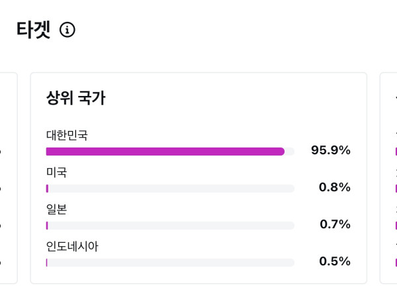The width and height of the screenshot is (397, 301).
Task: Click the partially visible card on the right
Action: click(389, 179)
